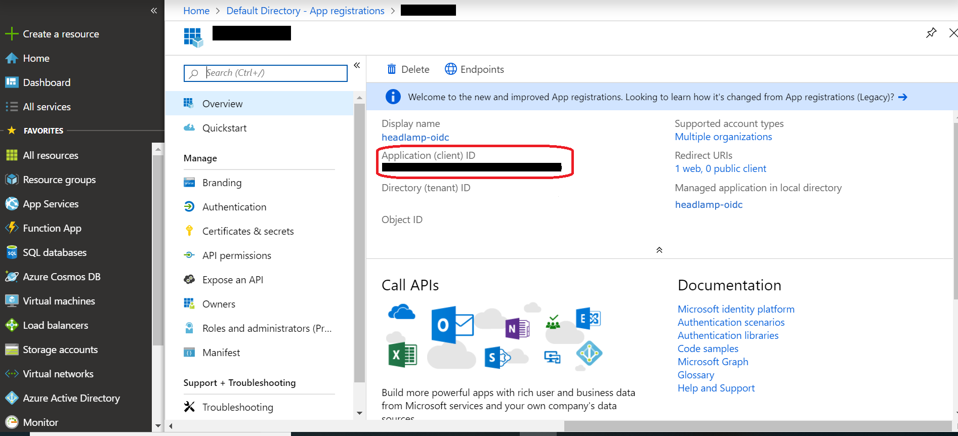
Task: Open the 1 web, 0 public client link
Action: coord(721,168)
